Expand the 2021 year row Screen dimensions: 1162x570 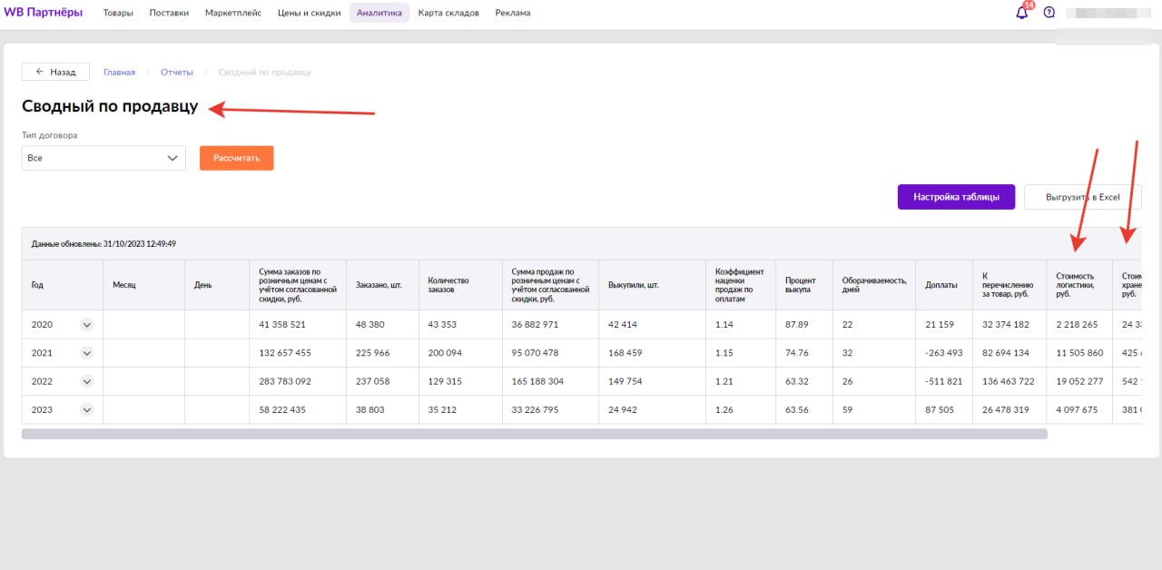(87, 353)
